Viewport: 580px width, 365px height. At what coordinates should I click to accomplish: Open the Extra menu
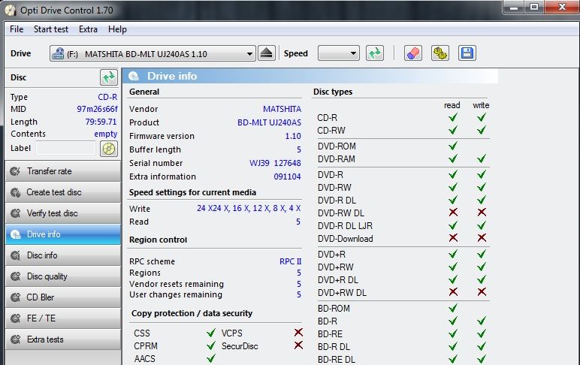[x=88, y=29]
